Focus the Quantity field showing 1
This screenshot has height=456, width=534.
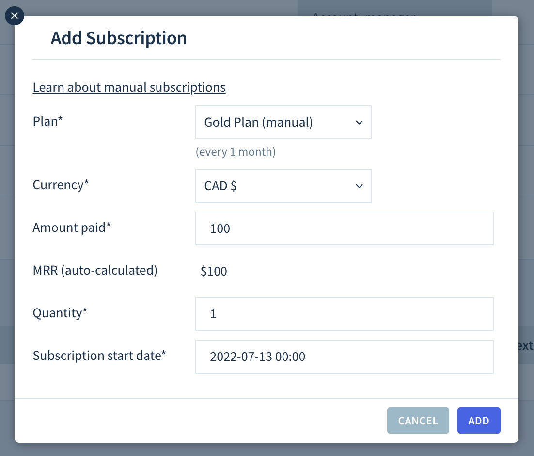click(x=345, y=314)
